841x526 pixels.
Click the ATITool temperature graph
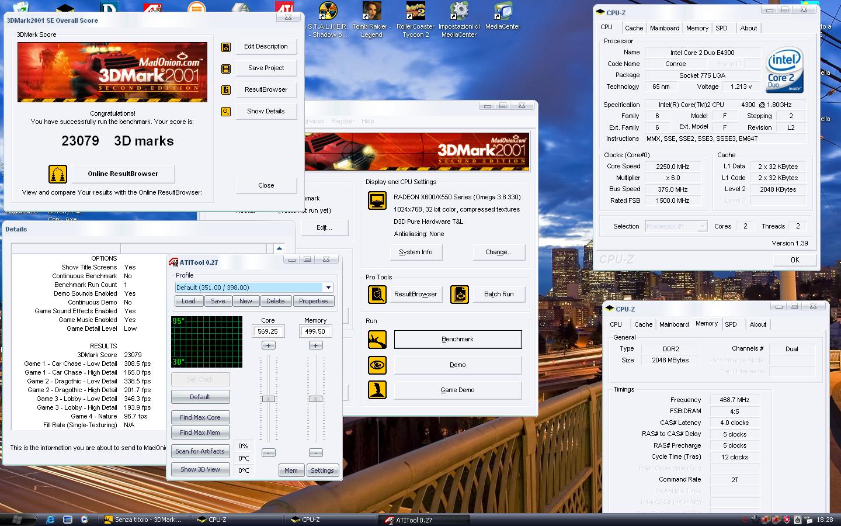207,342
